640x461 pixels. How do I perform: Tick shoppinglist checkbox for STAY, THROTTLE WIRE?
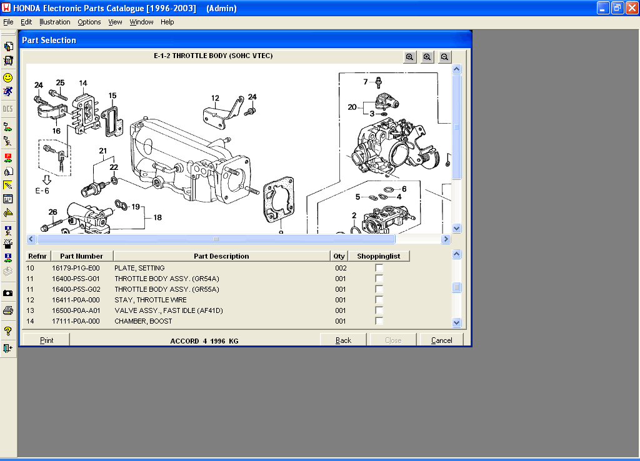[x=379, y=300]
